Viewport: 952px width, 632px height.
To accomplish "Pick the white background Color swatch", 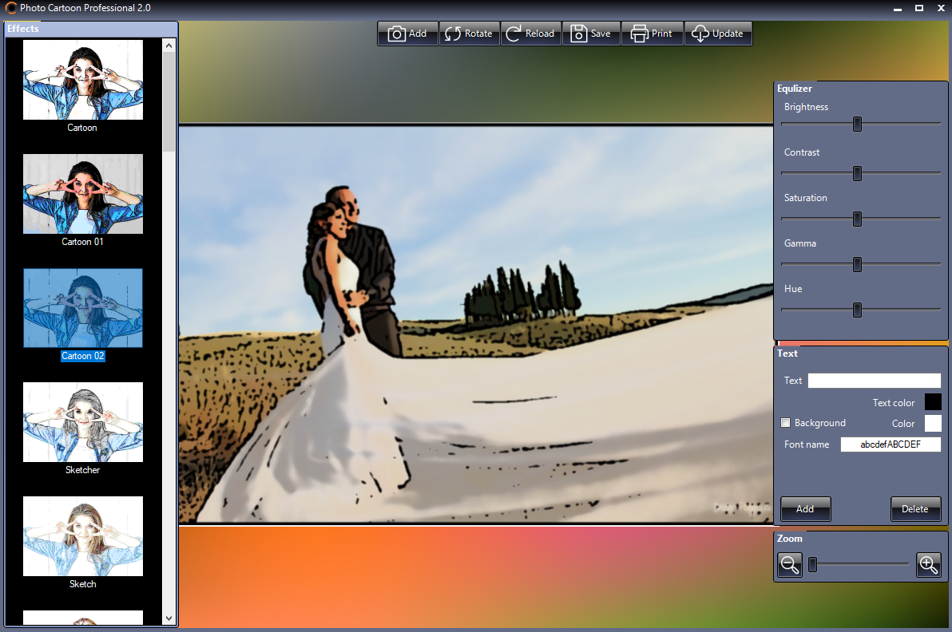I will click(932, 423).
